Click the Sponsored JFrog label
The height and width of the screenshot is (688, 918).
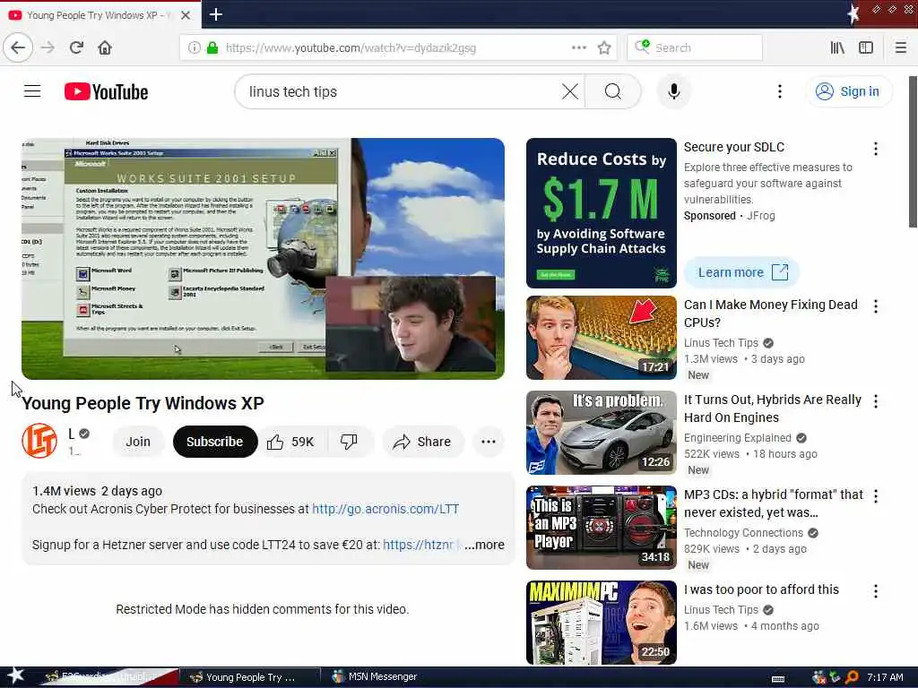point(729,216)
